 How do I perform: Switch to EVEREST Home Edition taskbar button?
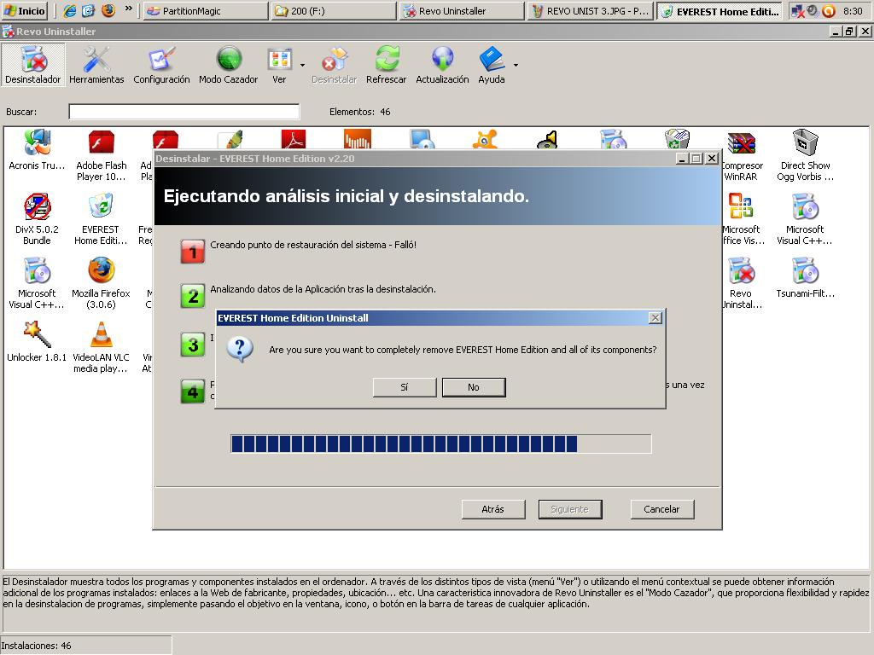click(719, 10)
